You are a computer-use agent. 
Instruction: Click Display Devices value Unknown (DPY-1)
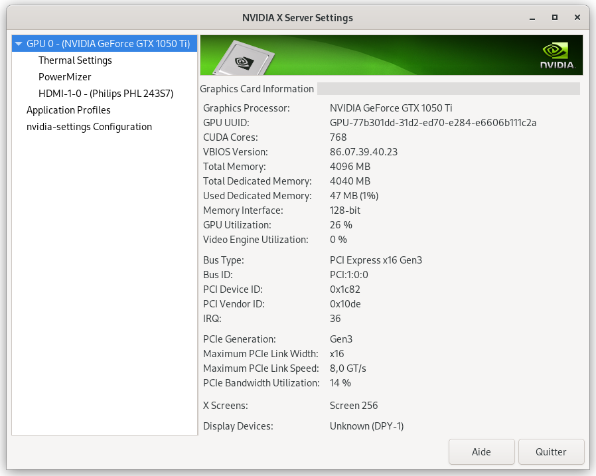pyautogui.click(x=366, y=426)
